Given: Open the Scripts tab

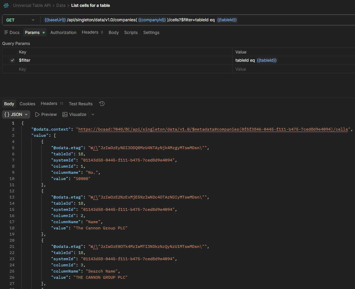Looking at the screenshot, I should 131,33.
